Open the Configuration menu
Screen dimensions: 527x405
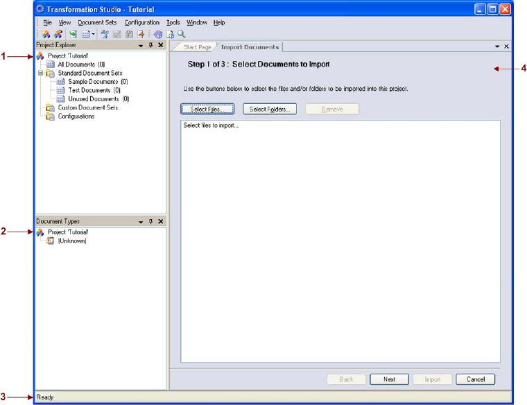click(x=142, y=22)
